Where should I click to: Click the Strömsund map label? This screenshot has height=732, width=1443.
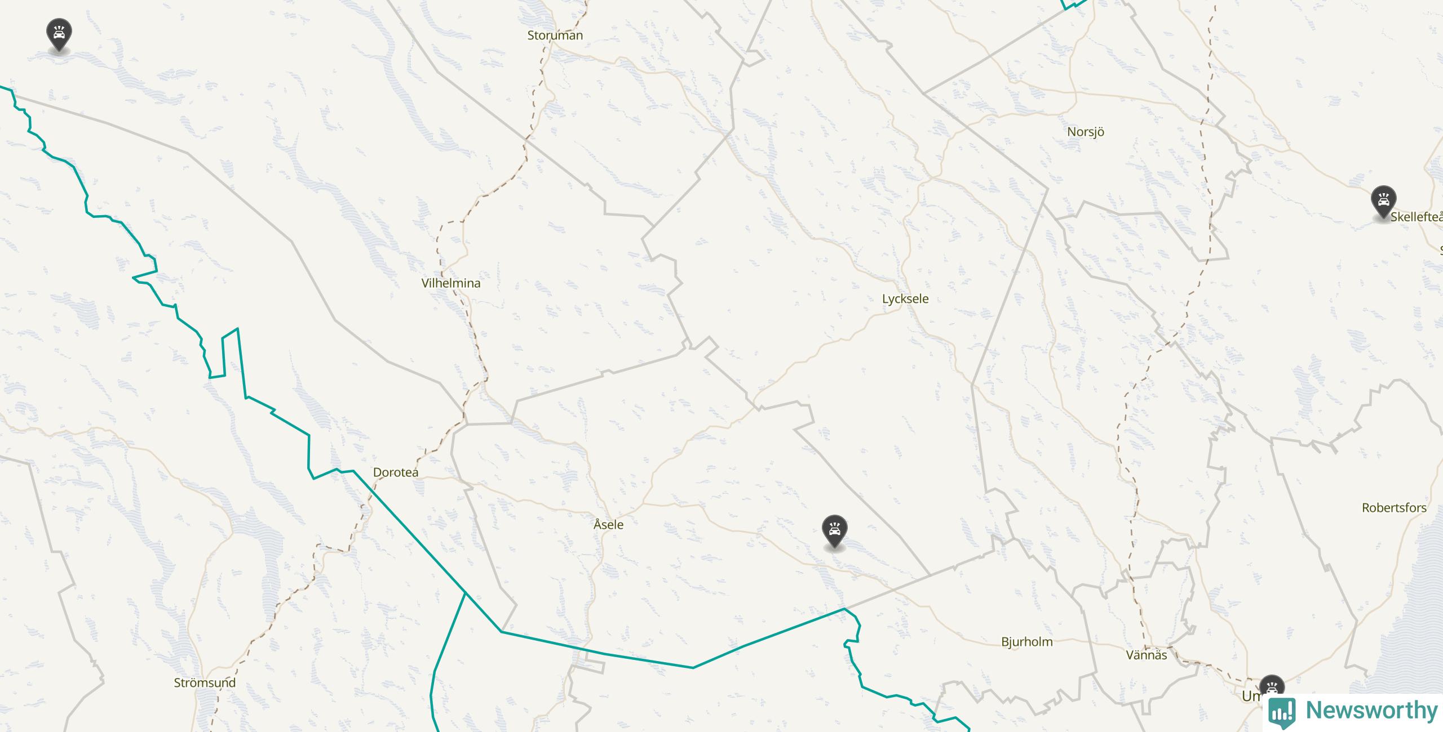click(x=205, y=683)
